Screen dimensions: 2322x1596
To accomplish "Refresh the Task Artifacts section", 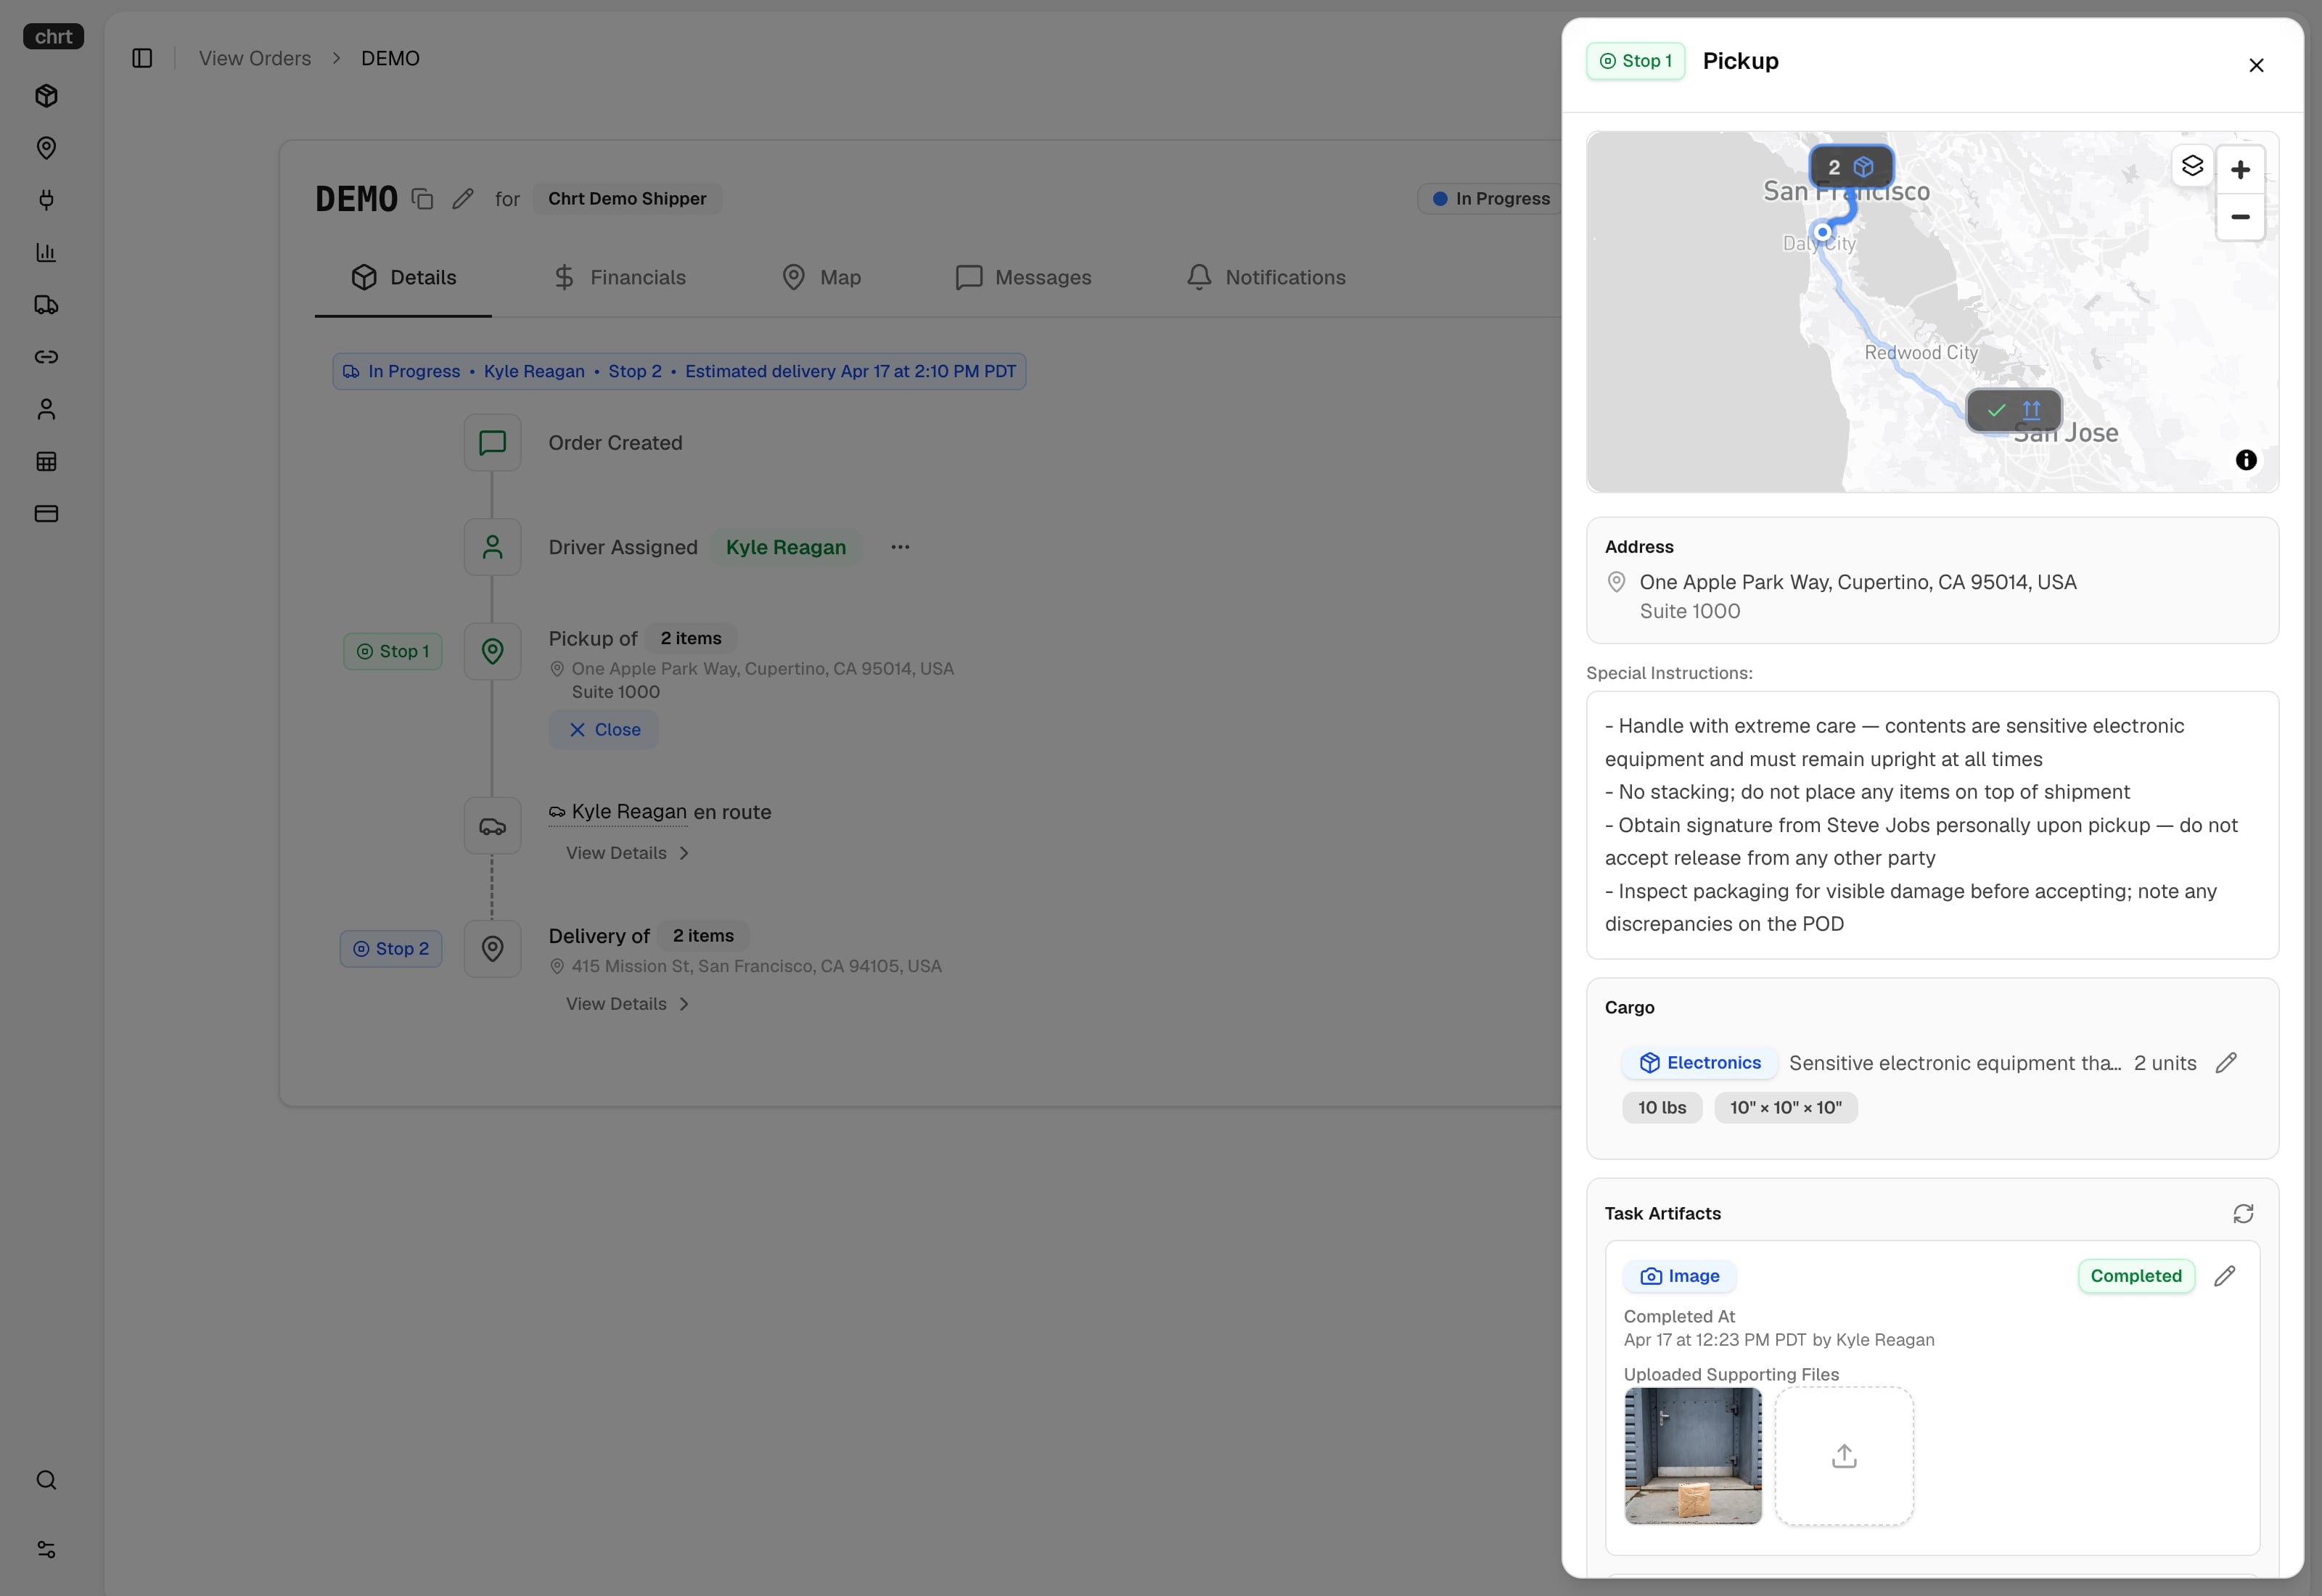I will 2243,1213.
